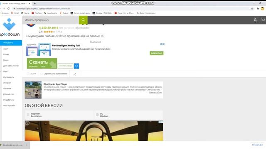Focus the 'Искать программу' search field

tap(50, 20)
